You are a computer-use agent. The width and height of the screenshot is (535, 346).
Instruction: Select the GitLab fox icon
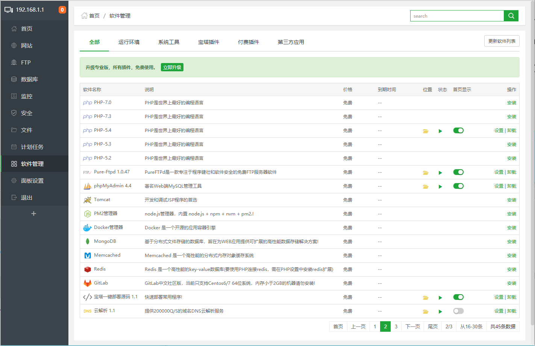[87, 283]
